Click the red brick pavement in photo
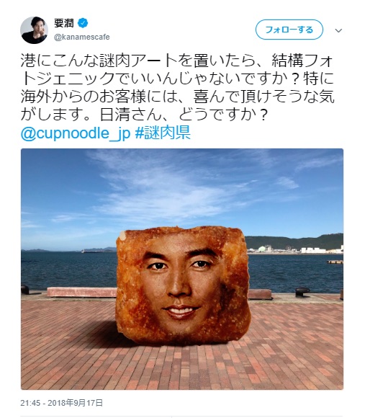Viewport: 365px width, 418px height. tap(182, 365)
